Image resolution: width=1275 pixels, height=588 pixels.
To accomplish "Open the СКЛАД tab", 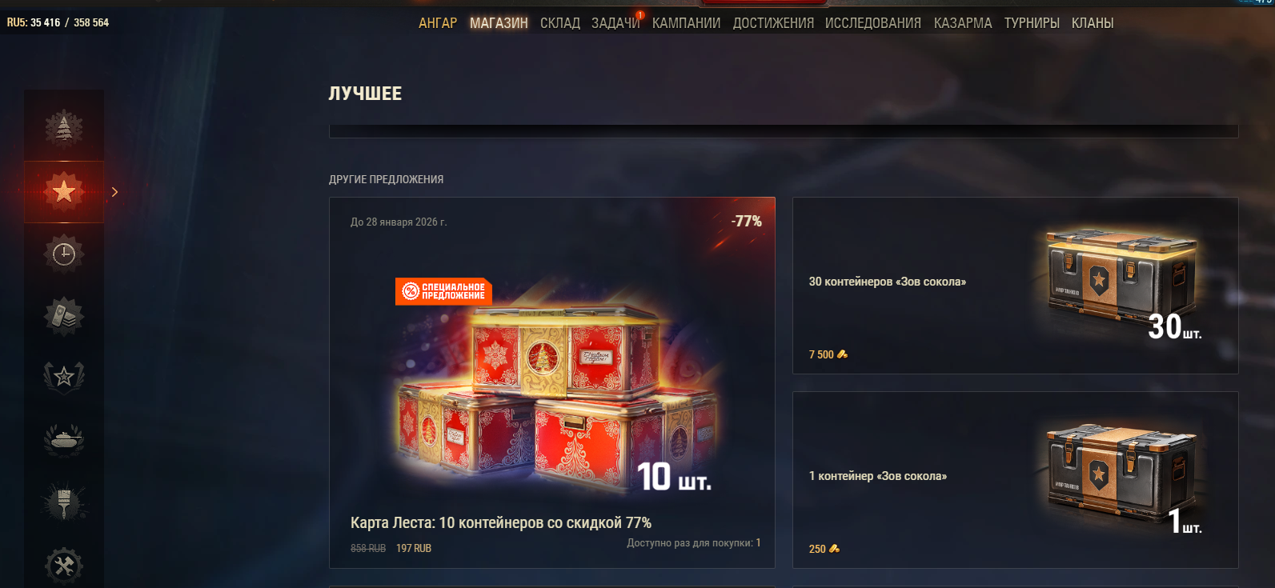I will [x=560, y=23].
